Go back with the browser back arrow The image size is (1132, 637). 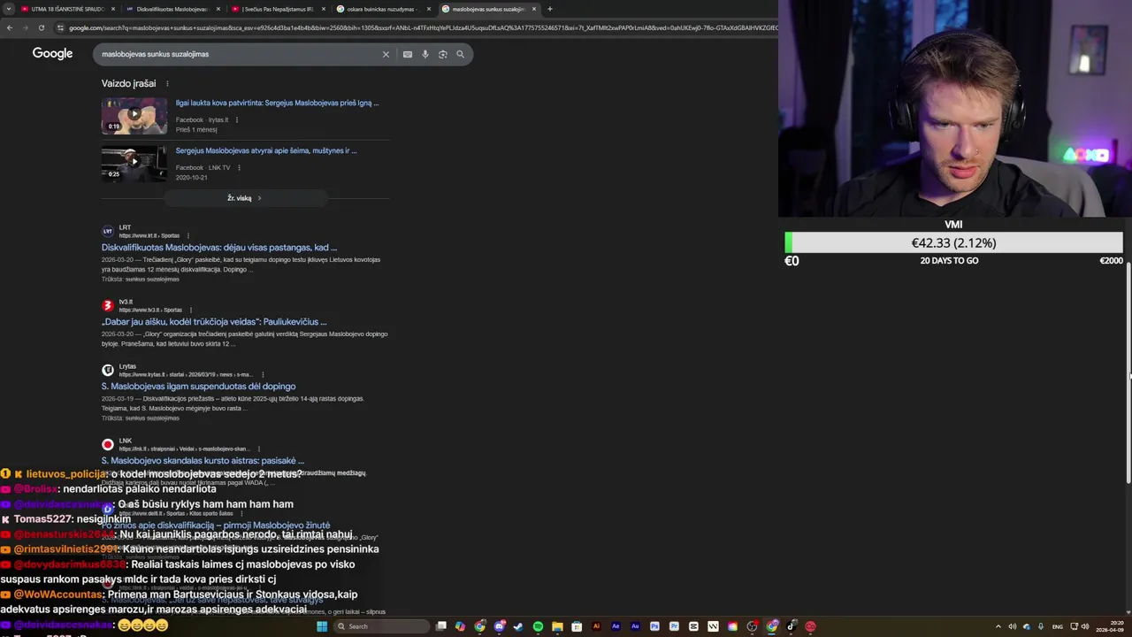[x=10, y=27]
